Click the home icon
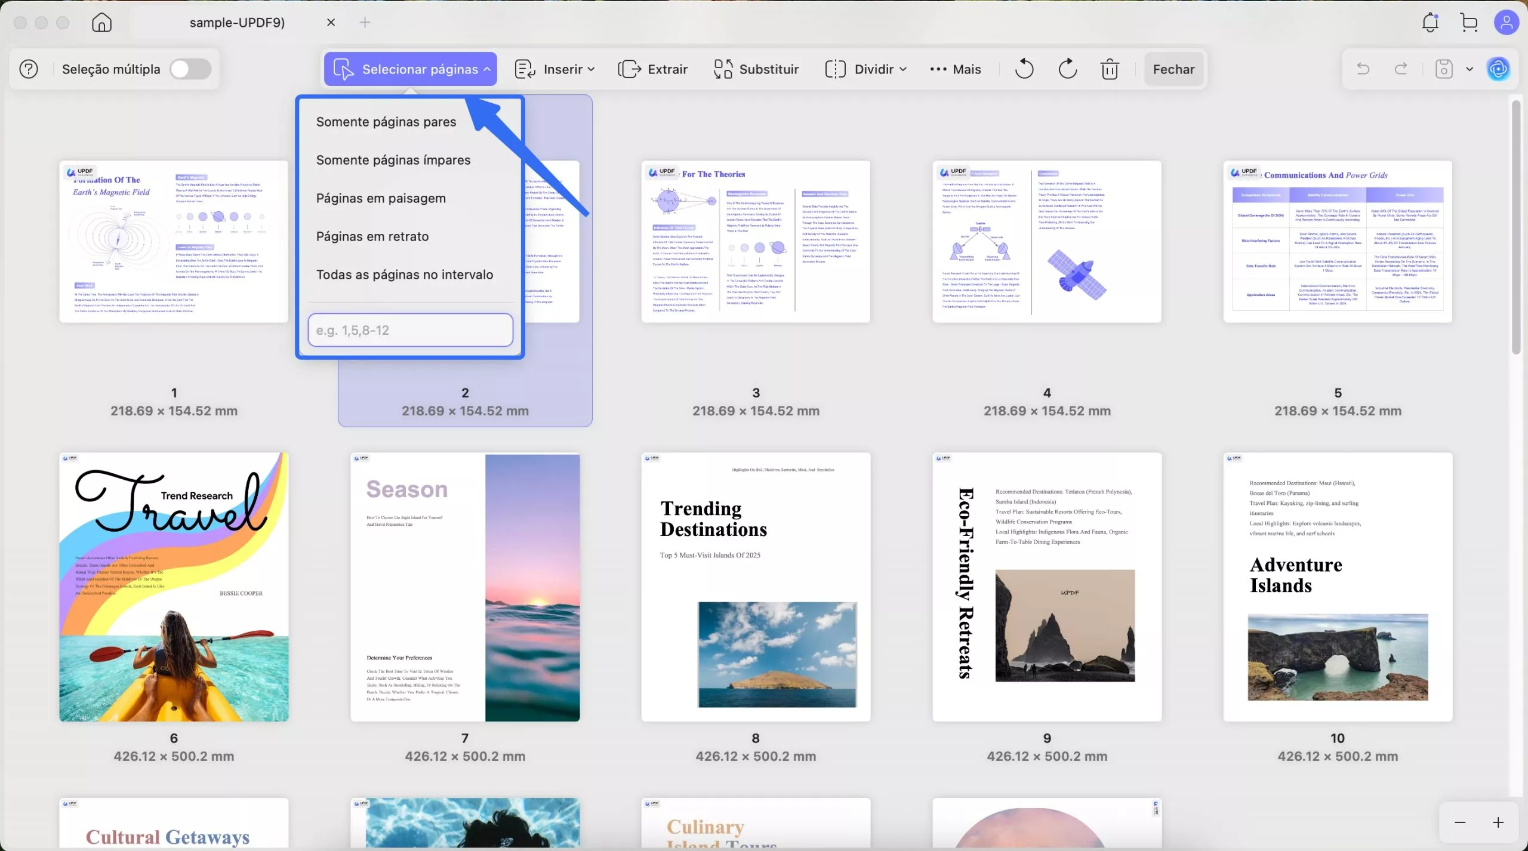Screen dimensions: 1528x851 point(101,23)
